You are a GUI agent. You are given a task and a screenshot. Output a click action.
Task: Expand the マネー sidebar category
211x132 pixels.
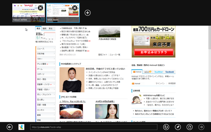[46, 59]
